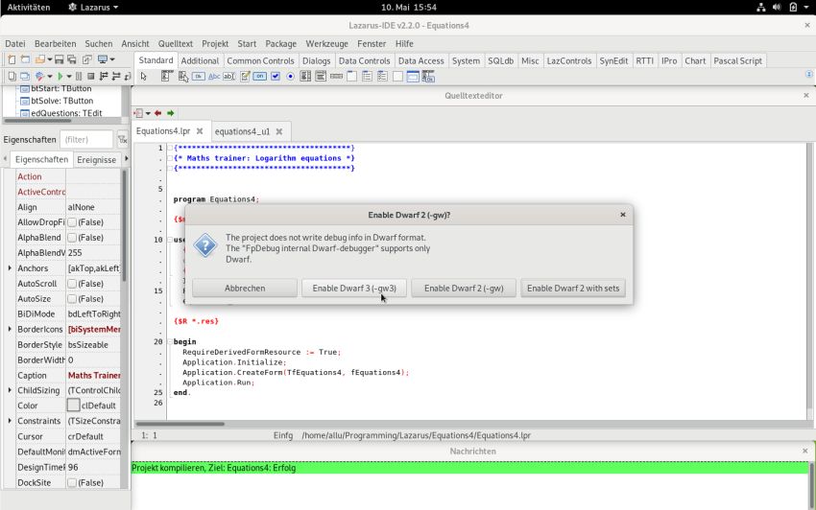Click the Toggle Form/Unit view icon

(x=87, y=59)
